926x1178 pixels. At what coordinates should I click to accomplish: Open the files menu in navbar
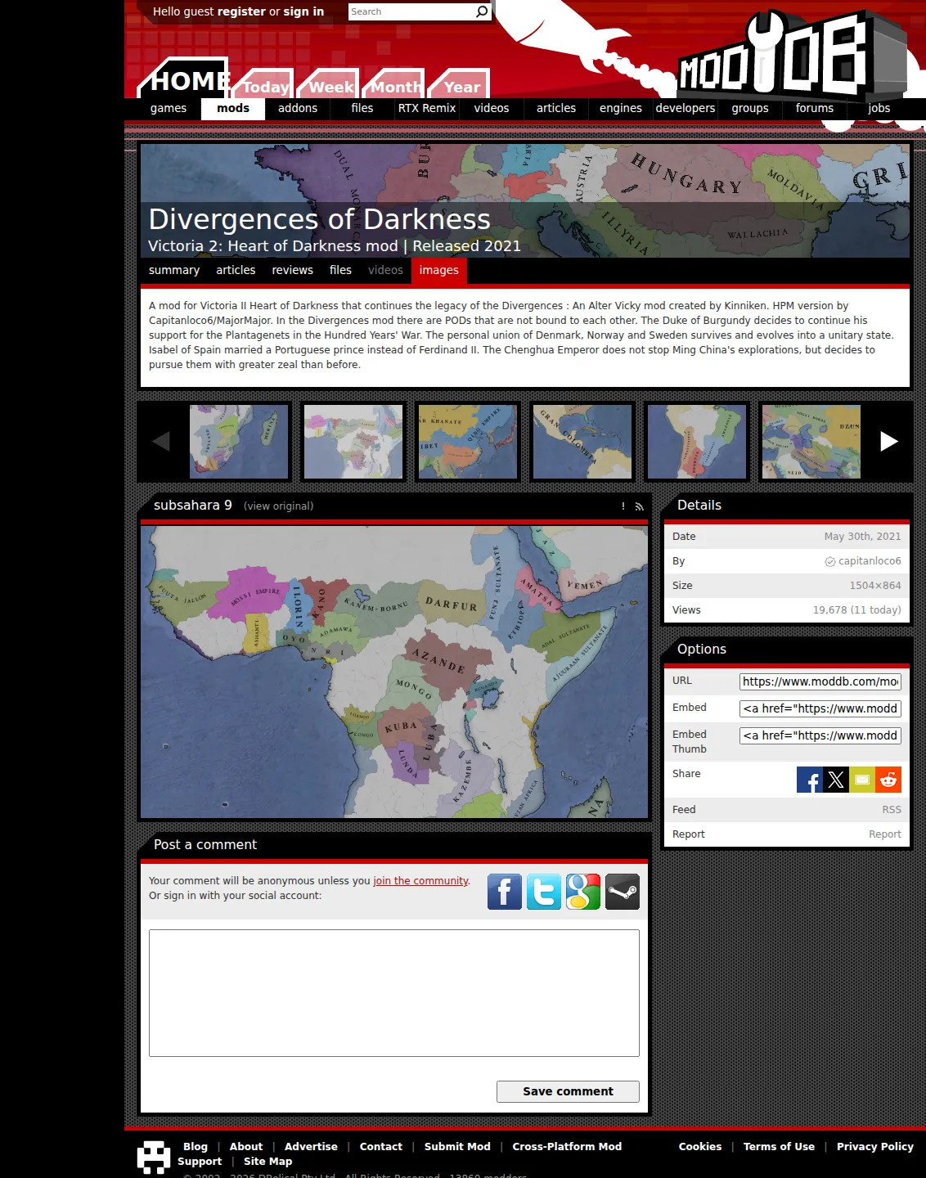point(362,108)
